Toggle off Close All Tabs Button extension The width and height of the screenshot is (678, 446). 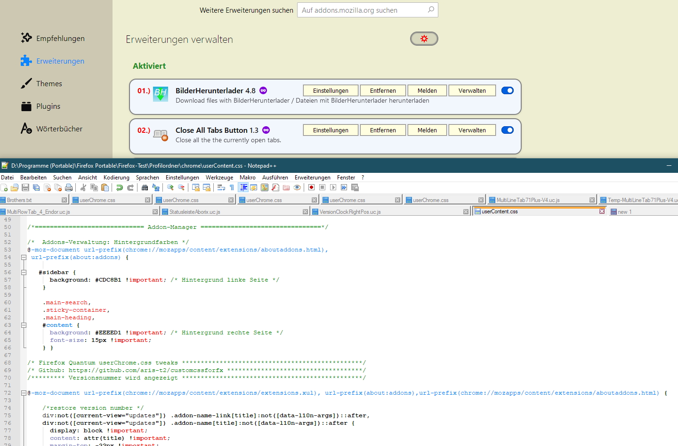508,130
